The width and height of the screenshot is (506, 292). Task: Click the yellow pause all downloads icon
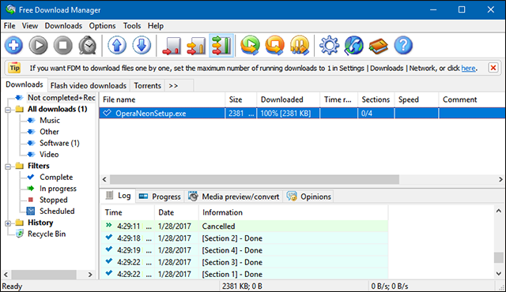[300, 46]
